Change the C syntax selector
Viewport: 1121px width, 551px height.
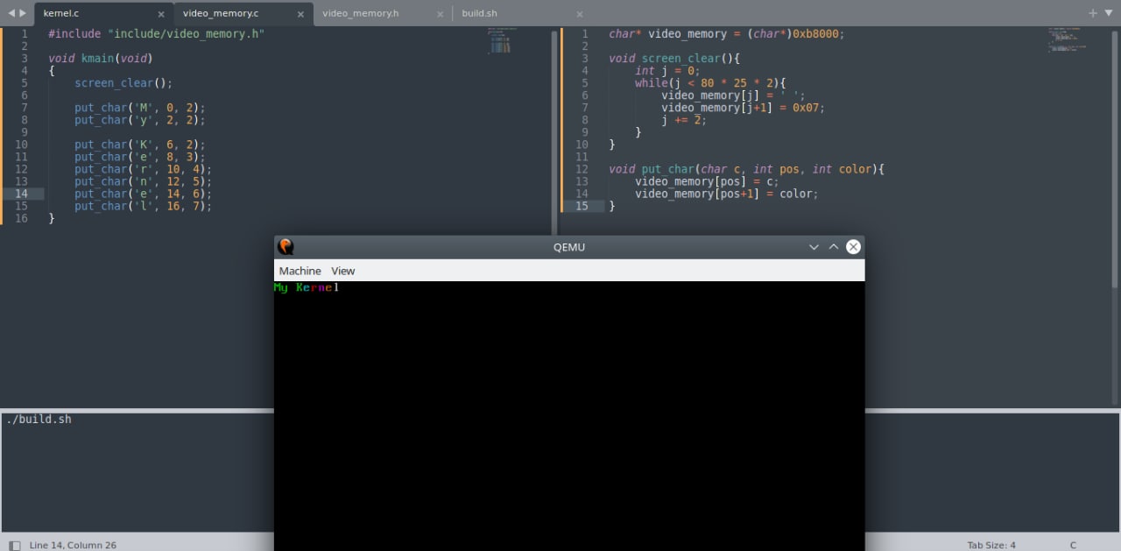point(1073,545)
